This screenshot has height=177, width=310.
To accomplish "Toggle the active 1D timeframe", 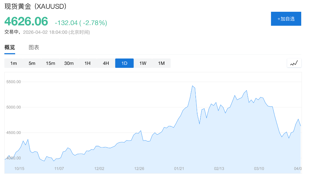I will 124,63.
